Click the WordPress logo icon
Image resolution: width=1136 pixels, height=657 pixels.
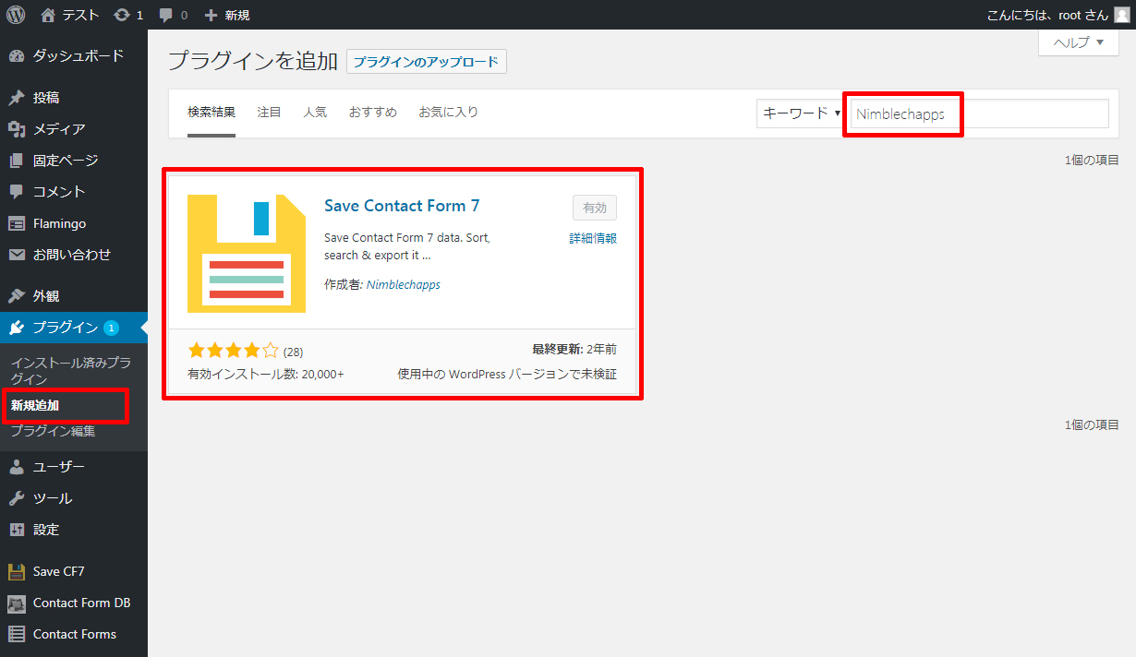pyautogui.click(x=16, y=15)
